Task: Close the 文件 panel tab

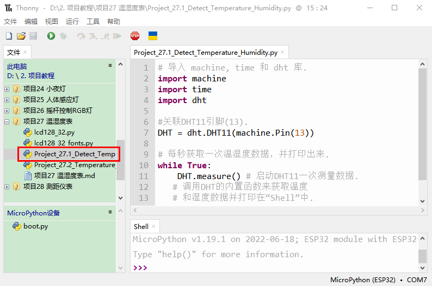Action: [x=25, y=53]
